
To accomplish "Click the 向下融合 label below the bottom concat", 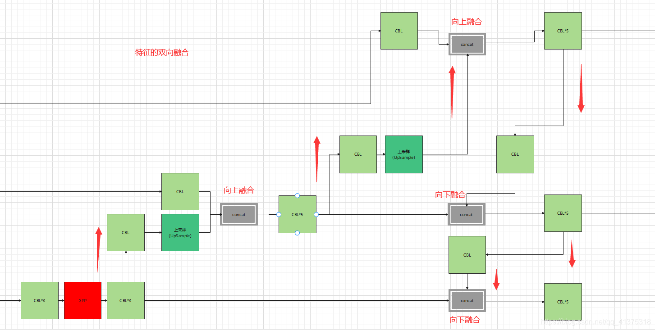I will point(465,320).
